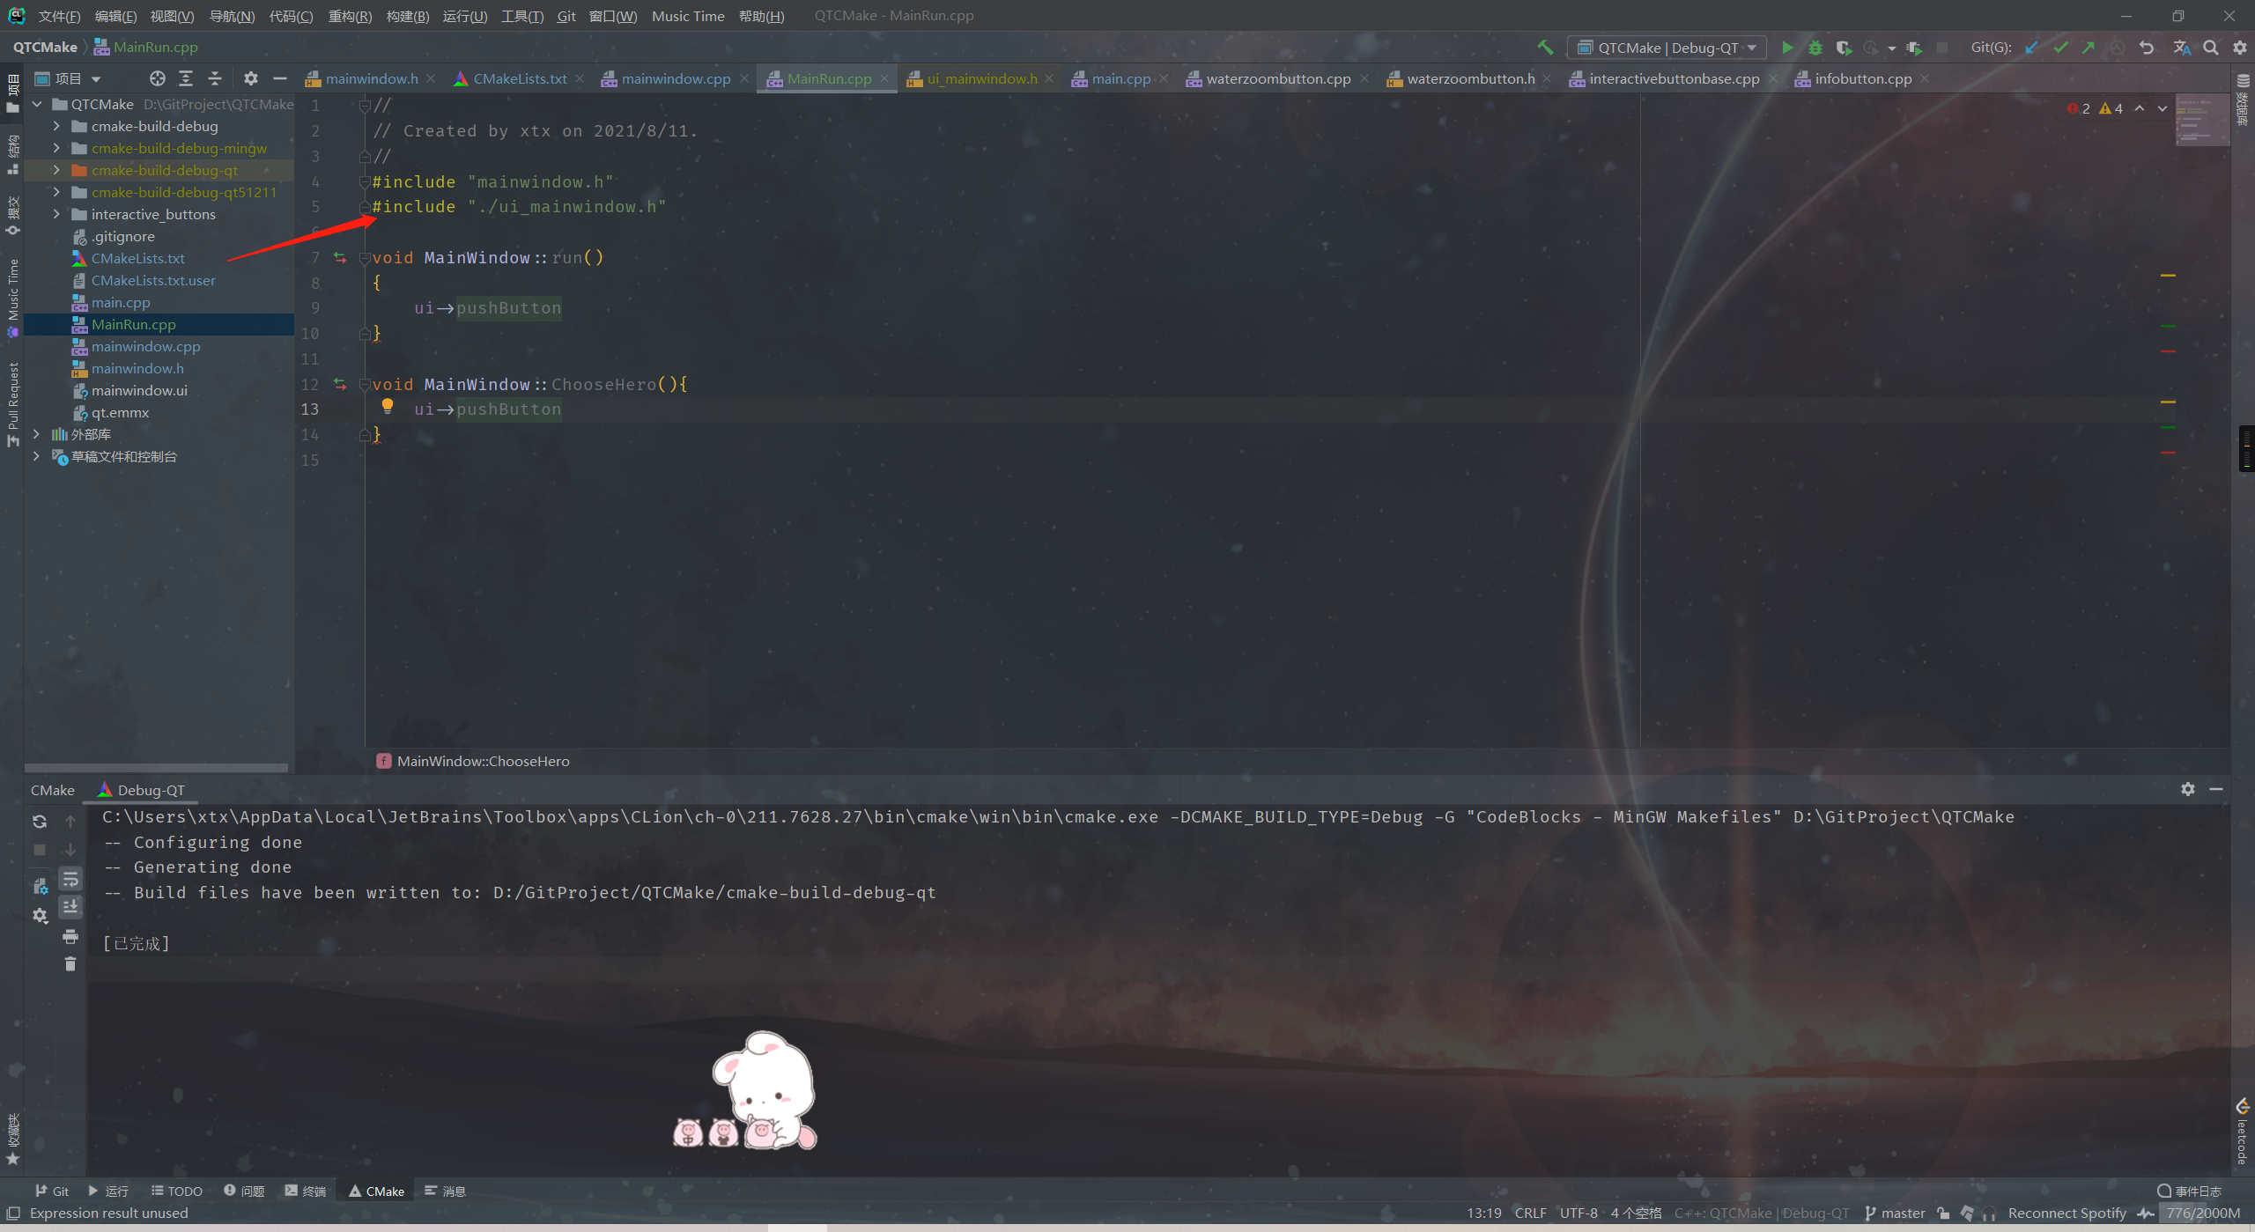Open the TODO tool window button
The width and height of the screenshot is (2255, 1232).
tap(177, 1191)
